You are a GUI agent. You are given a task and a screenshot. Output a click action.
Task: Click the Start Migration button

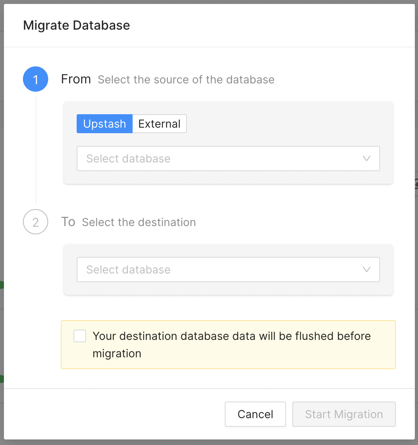344,414
